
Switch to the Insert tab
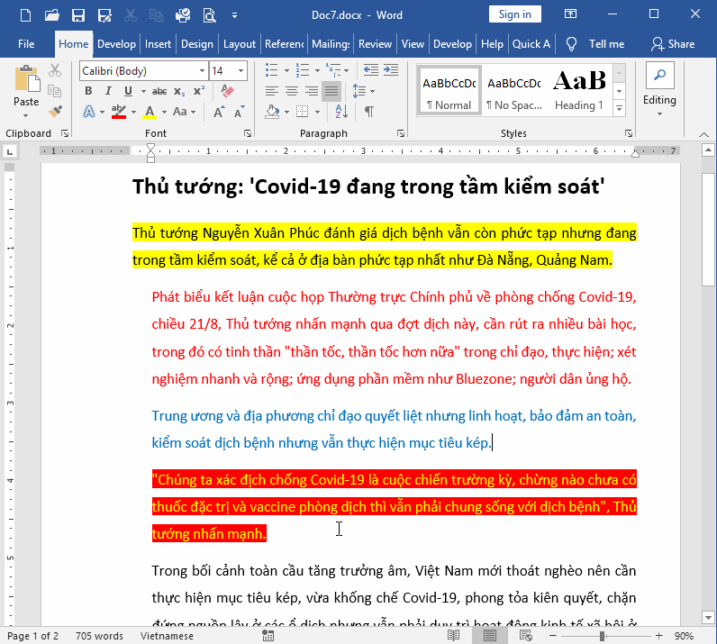pos(158,44)
